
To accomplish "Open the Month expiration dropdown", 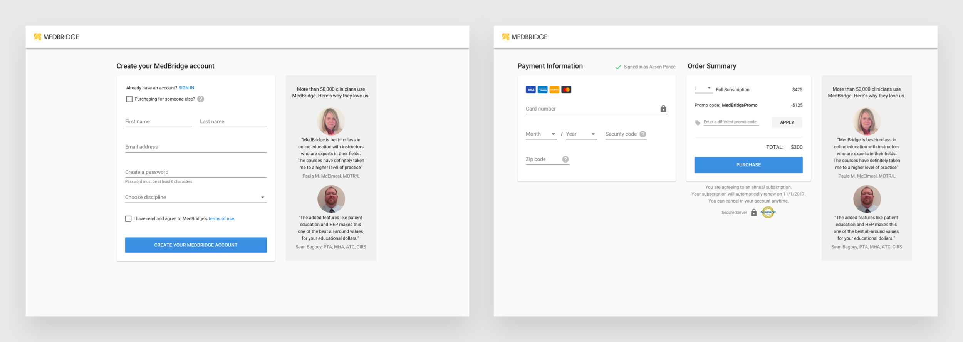I will pos(541,134).
